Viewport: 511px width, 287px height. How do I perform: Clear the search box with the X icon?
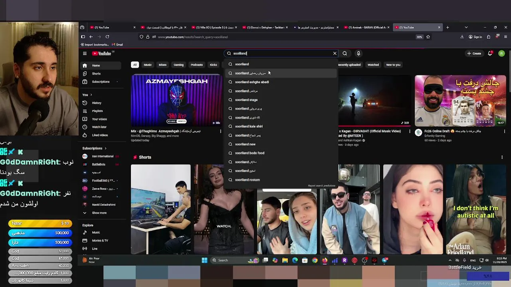point(335,53)
